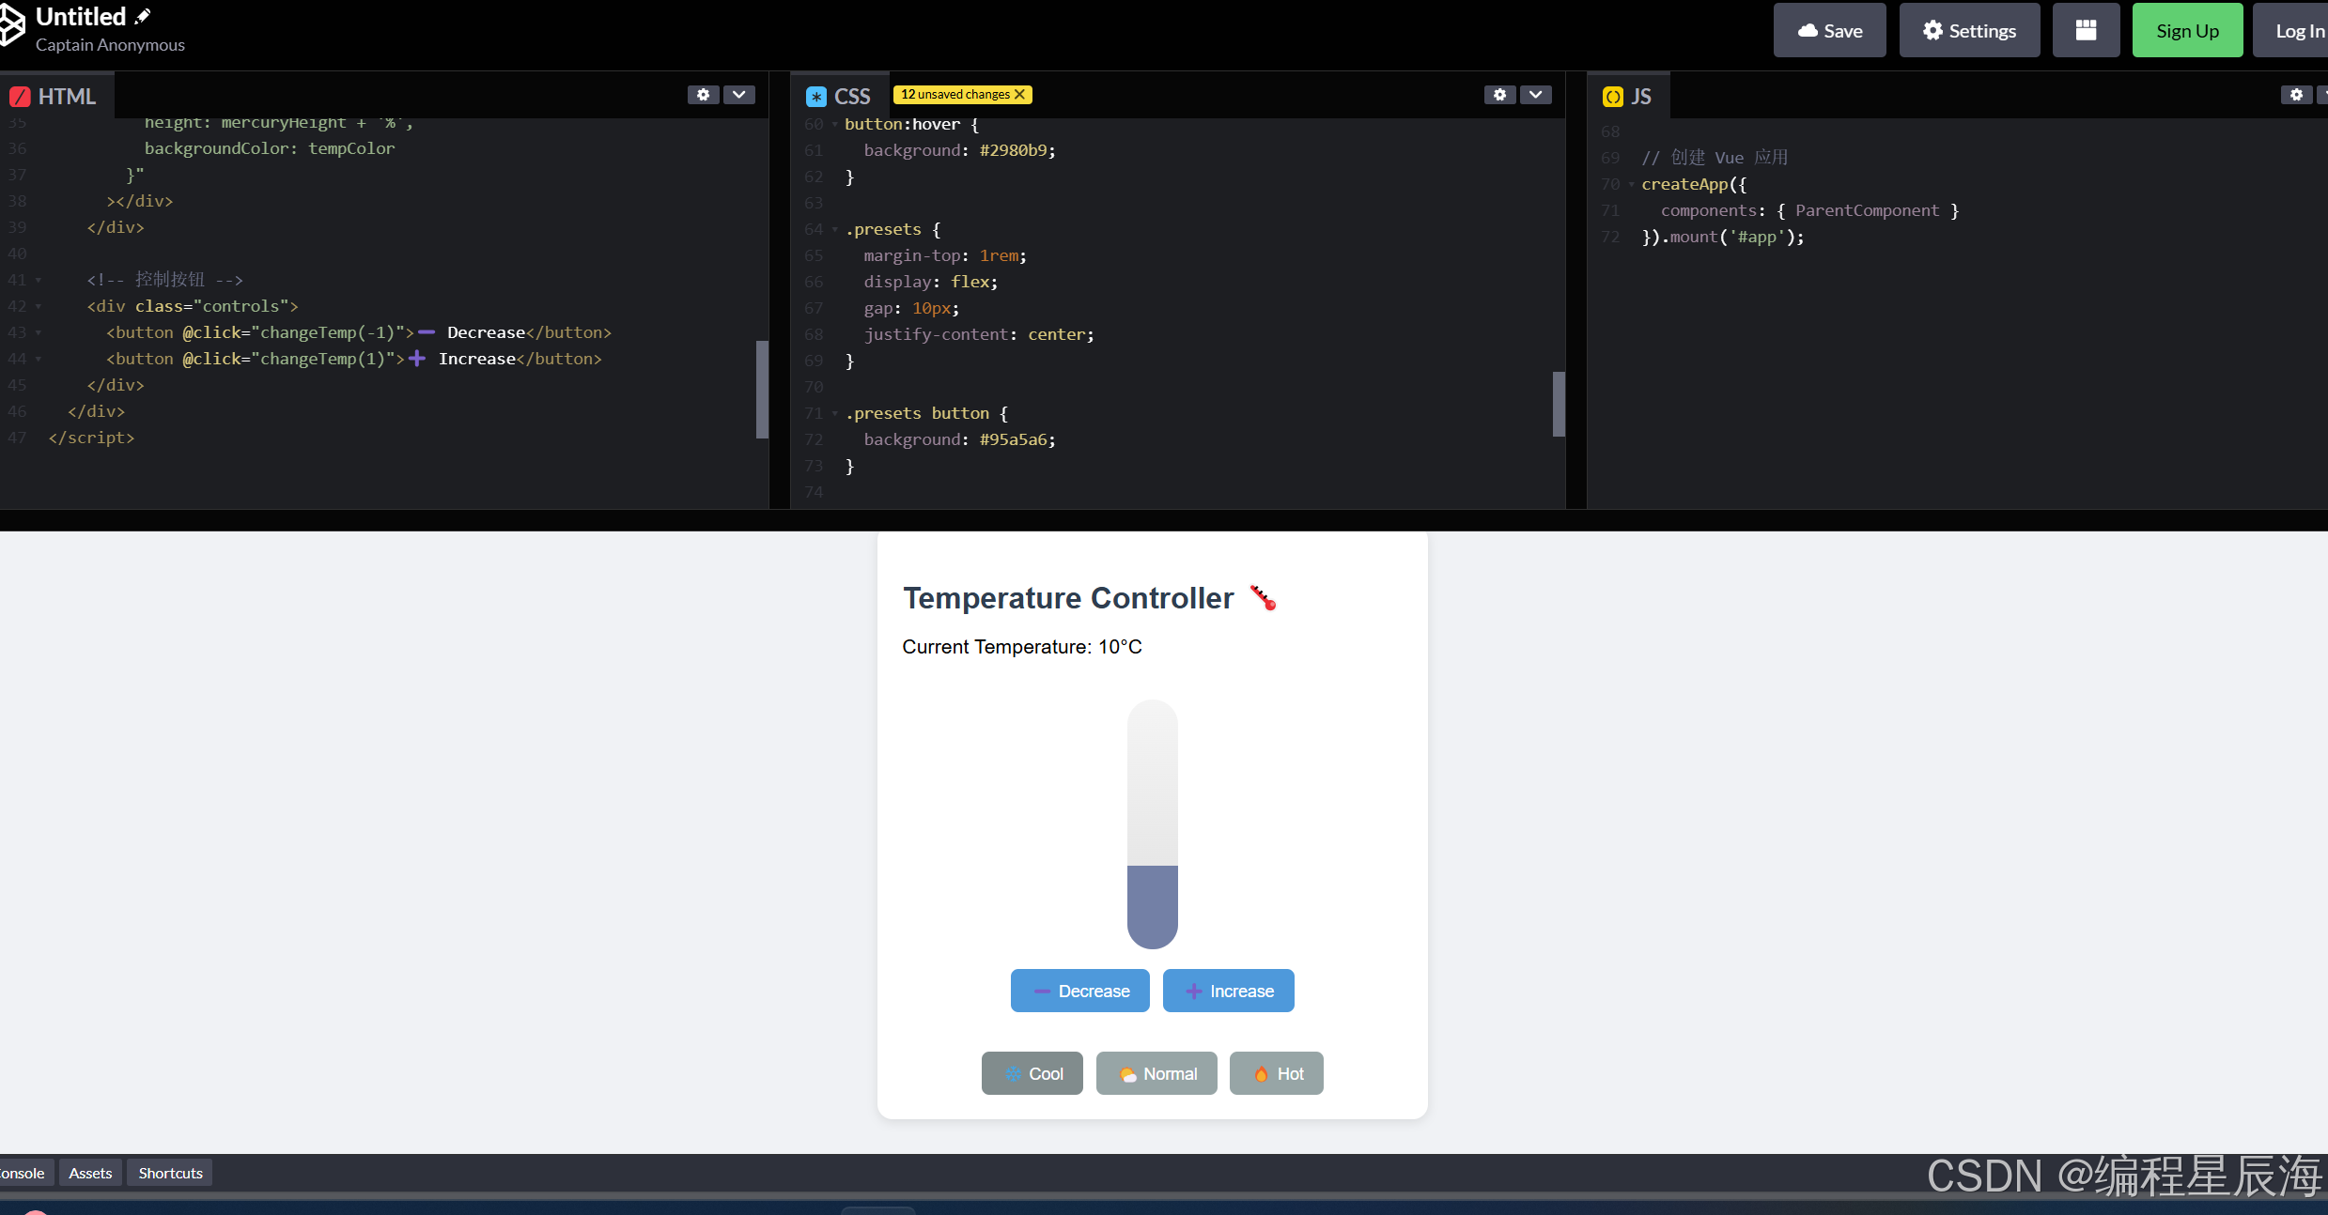
Task: Collapse the .presets rule fold arrow
Action: pos(834,229)
